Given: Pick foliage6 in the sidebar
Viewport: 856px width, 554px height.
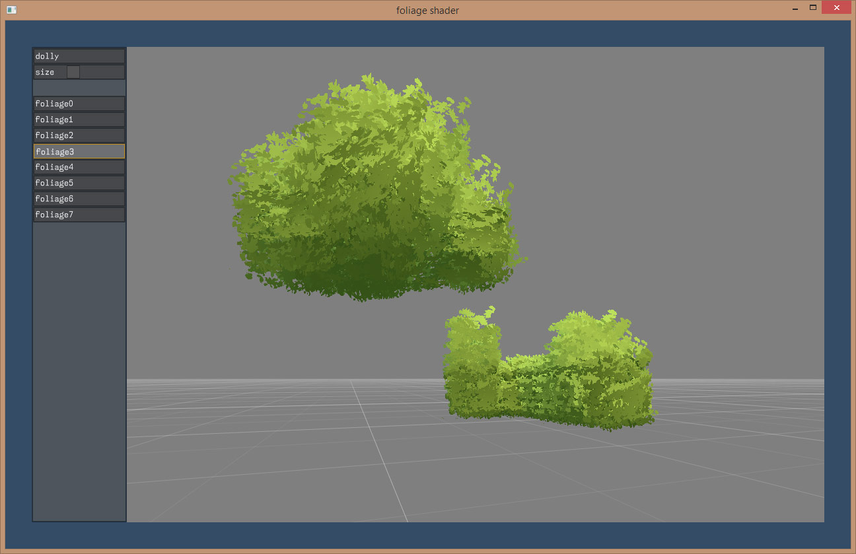Looking at the screenshot, I should point(79,199).
